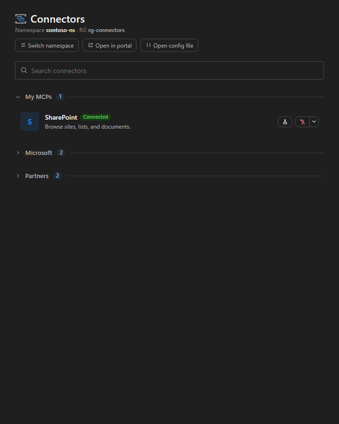Expand the Partners section
The image size is (339, 424).
click(x=18, y=176)
